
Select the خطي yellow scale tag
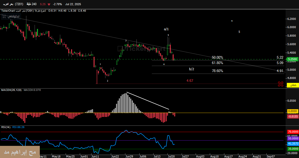click(x=293, y=85)
